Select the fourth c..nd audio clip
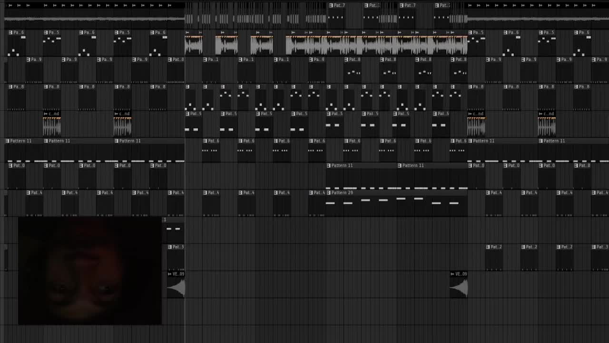The image size is (609, 343). (x=547, y=124)
